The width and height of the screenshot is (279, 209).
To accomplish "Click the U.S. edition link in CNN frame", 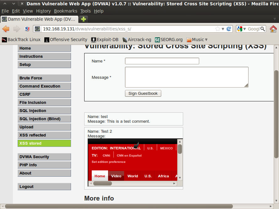I will pyautogui.click(x=150, y=148).
